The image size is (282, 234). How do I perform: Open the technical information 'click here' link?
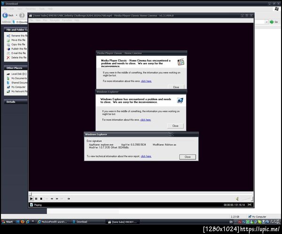pos(146,156)
